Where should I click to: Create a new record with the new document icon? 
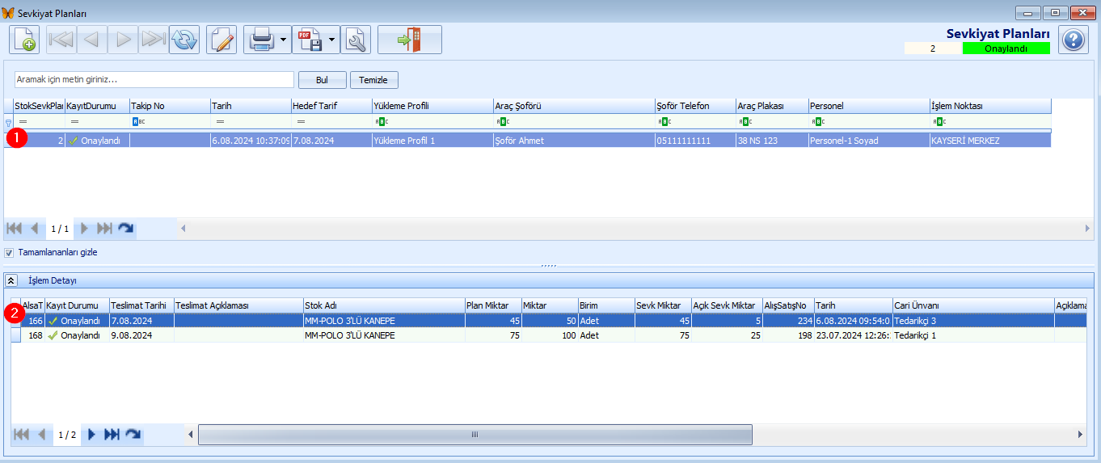[24, 40]
